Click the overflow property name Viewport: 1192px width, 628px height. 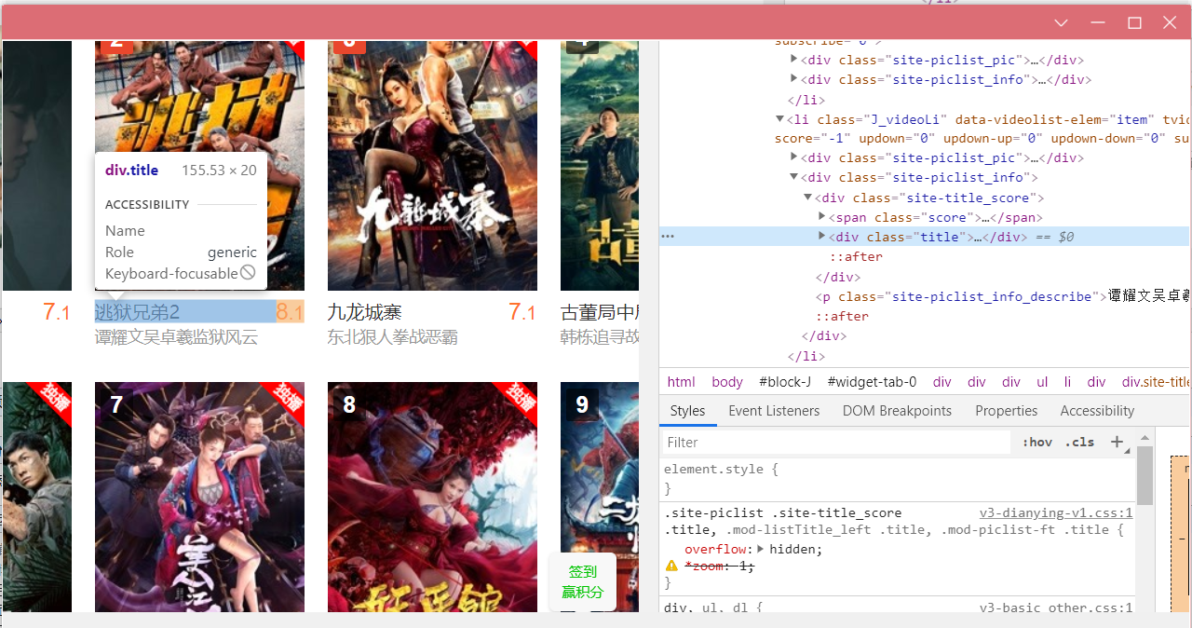pyautogui.click(x=715, y=549)
